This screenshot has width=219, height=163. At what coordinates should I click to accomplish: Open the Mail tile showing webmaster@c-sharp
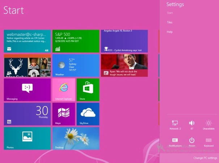[27, 41]
